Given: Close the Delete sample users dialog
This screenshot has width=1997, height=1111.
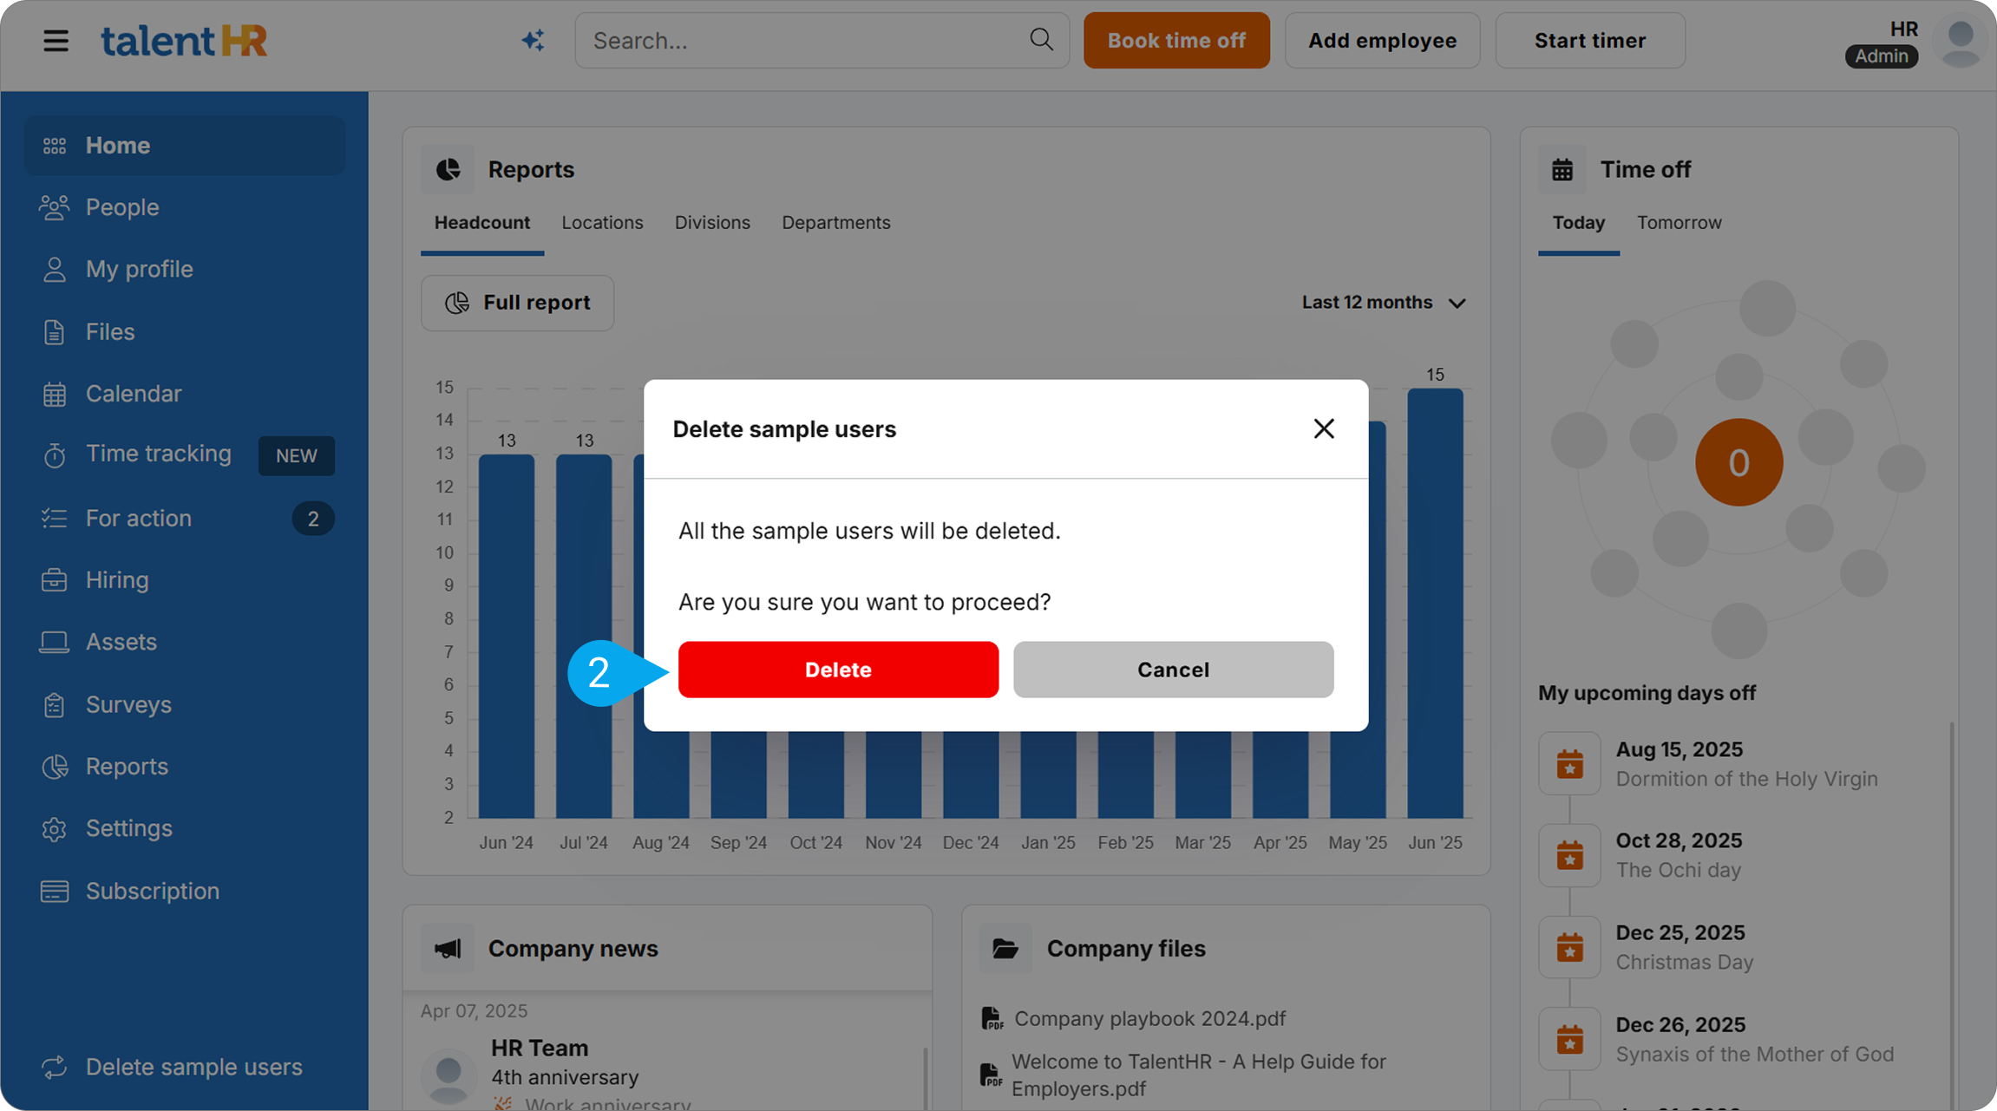Looking at the screenshot, I should (x=1324, y=428).
